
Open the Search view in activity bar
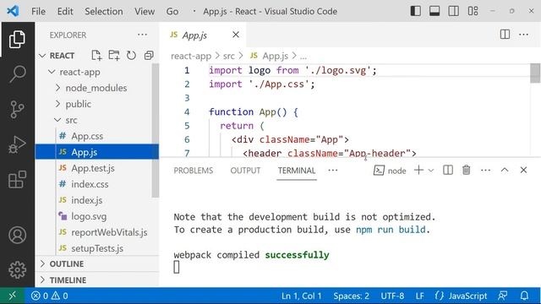[x=17, y=73]
